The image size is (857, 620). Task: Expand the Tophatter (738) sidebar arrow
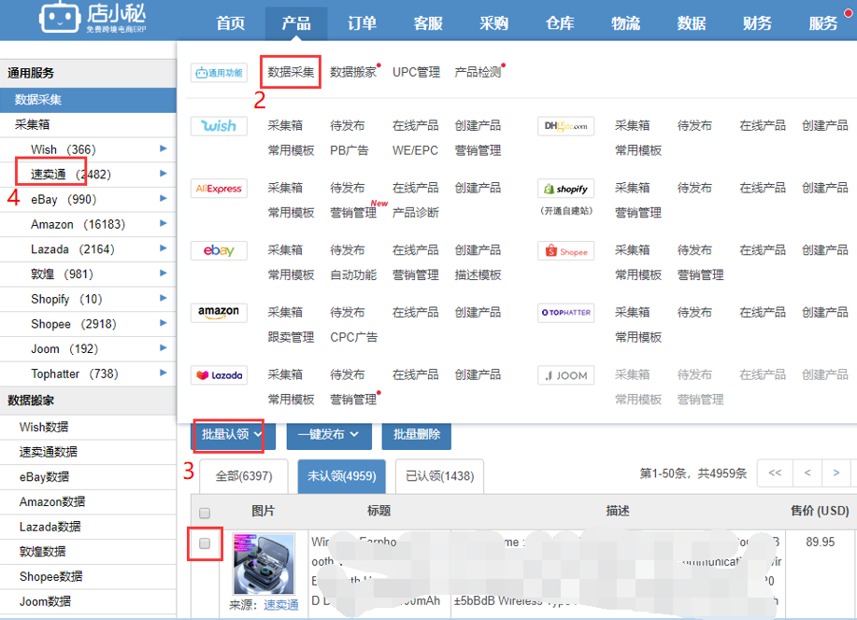pos(163,373)
